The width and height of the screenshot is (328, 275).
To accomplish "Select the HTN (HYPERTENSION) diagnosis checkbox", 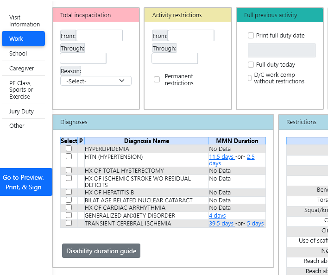I will click(x=69, y=156).
